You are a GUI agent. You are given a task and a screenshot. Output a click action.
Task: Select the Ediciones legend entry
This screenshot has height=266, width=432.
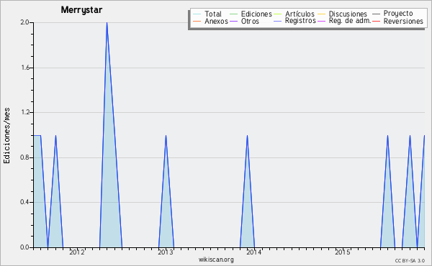pos(251,14)
